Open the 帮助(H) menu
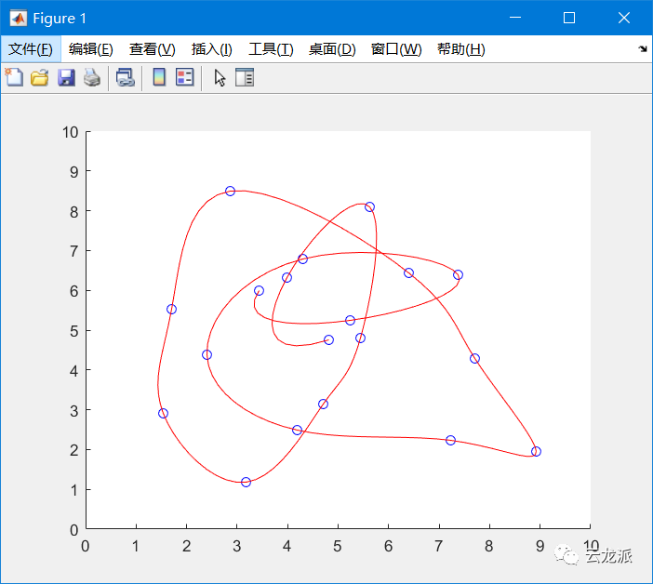 461,49
